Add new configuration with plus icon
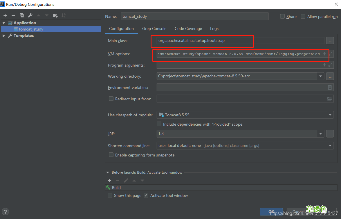 (5, 15)
